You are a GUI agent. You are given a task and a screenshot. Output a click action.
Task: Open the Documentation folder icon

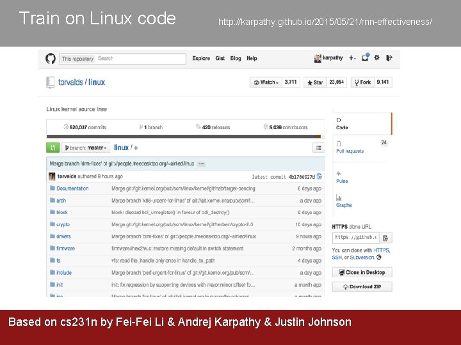click(x=53, y=188)
